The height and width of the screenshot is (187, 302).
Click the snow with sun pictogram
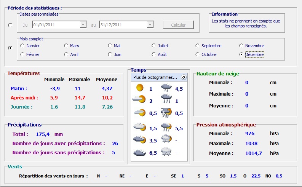point(166,139)
